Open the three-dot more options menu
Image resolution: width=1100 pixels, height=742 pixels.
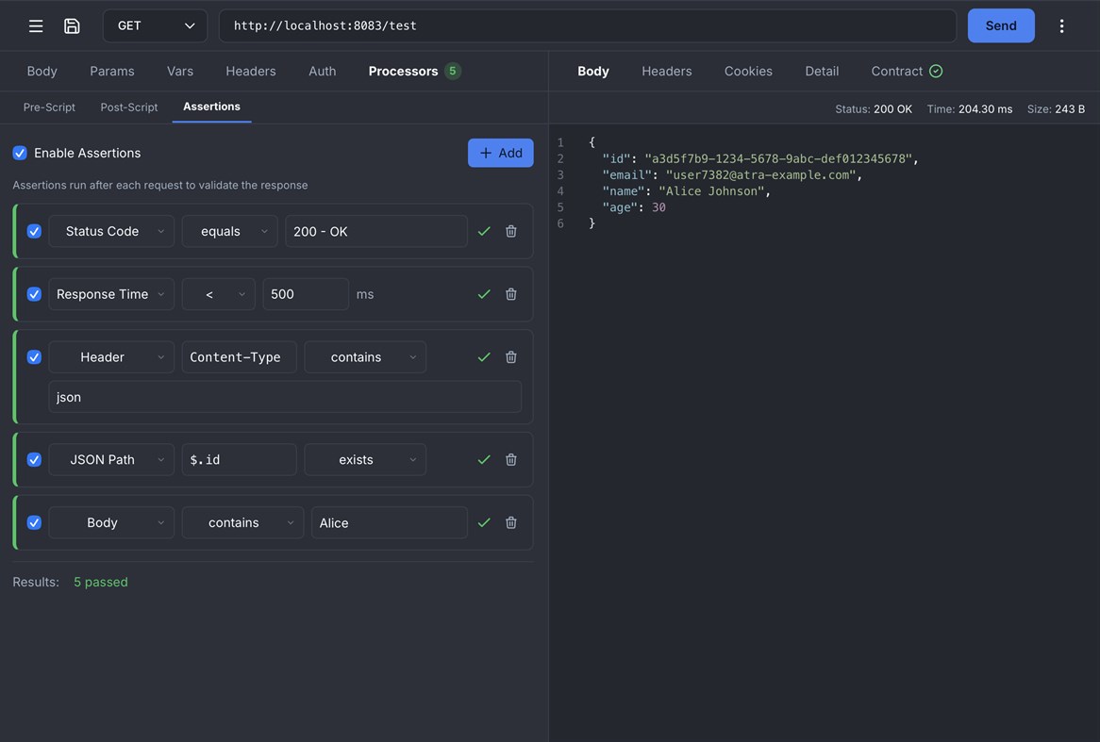pyautogui.click(x=1061, y=26)
